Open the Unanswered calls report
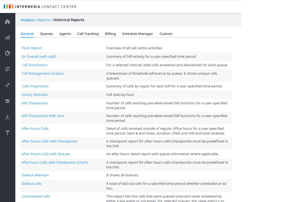Image resolution: width=290 pixels, height=202 pixels. 36,196
